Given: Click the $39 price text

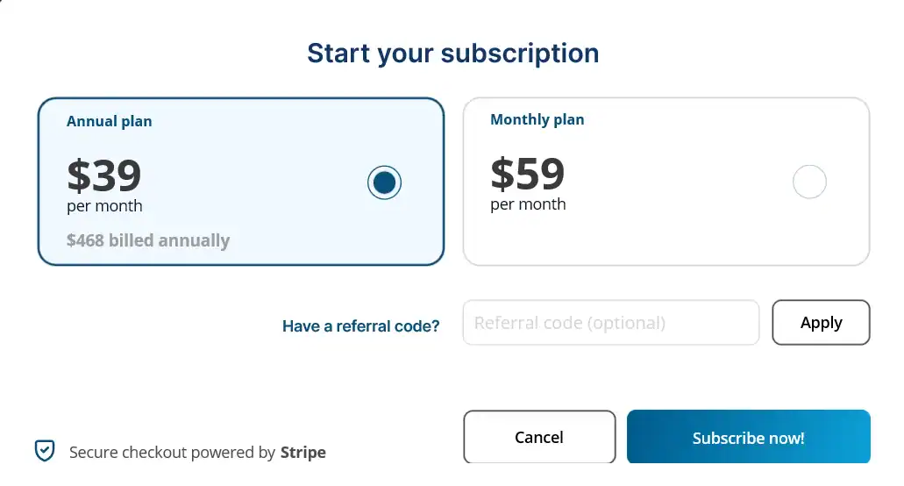Looking at the screenshot, I should click(104, 175).
